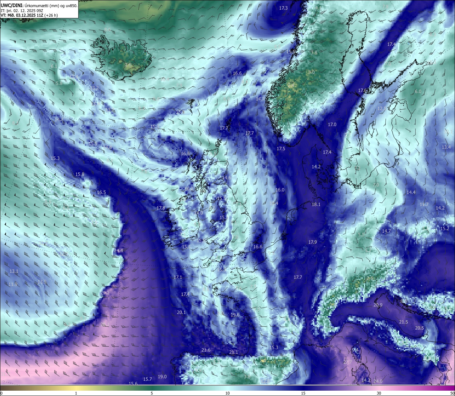Click the 6.0 value in the upper right
Viewport: 455px width, 396px height.
[x=418, y=91]
